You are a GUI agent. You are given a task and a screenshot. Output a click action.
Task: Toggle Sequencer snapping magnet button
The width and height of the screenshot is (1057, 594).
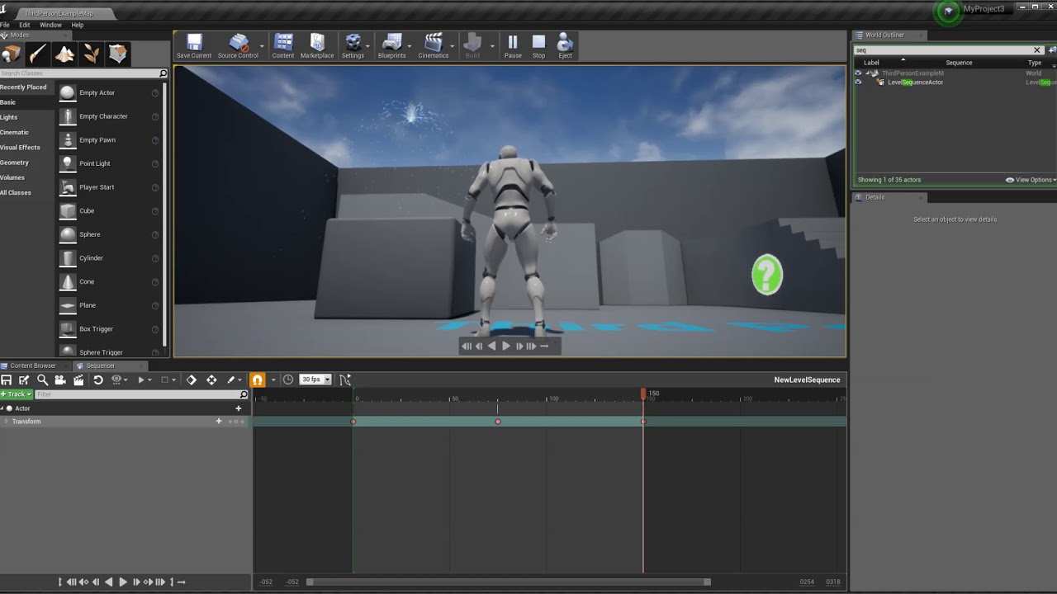coord(258,379)
